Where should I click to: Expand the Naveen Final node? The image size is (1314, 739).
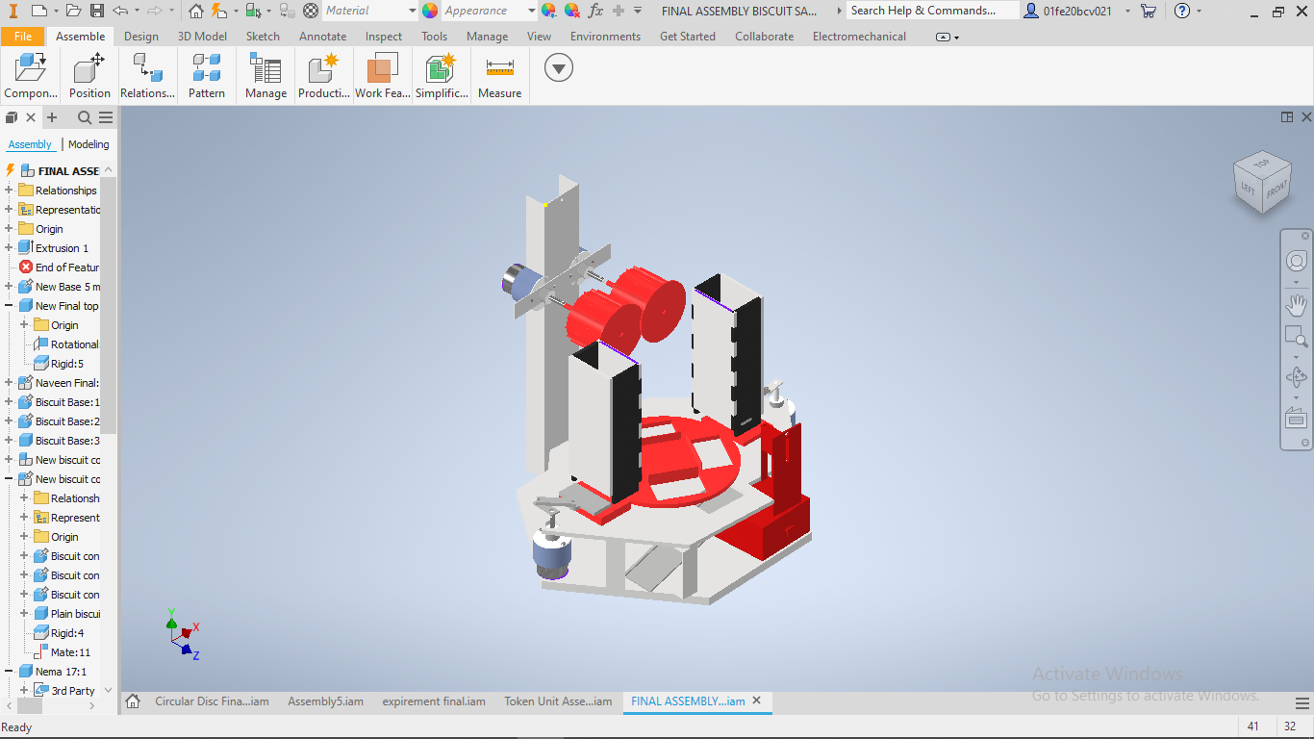point(9,382)
